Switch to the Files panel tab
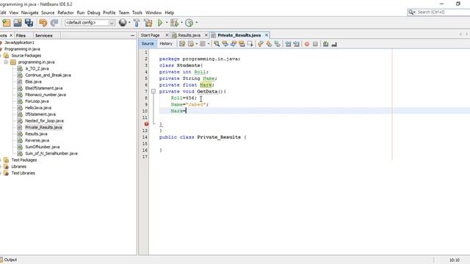Viewport: 470px width, 264px height. [21, 36]
